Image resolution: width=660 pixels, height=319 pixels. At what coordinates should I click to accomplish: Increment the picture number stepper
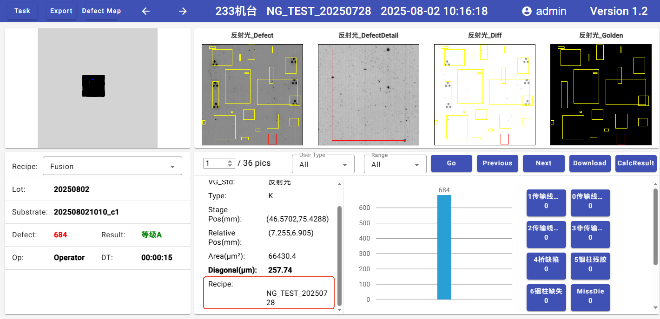pyautogui.click(x=230, y=161)
